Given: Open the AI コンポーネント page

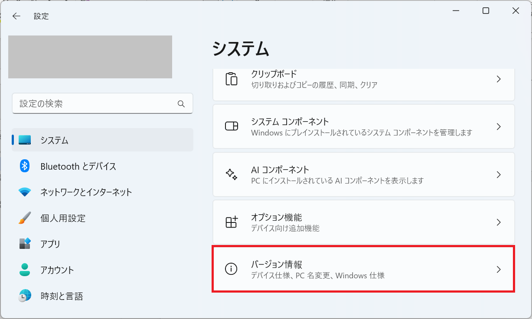Looking at the screenshot, I should coord(363,174).
